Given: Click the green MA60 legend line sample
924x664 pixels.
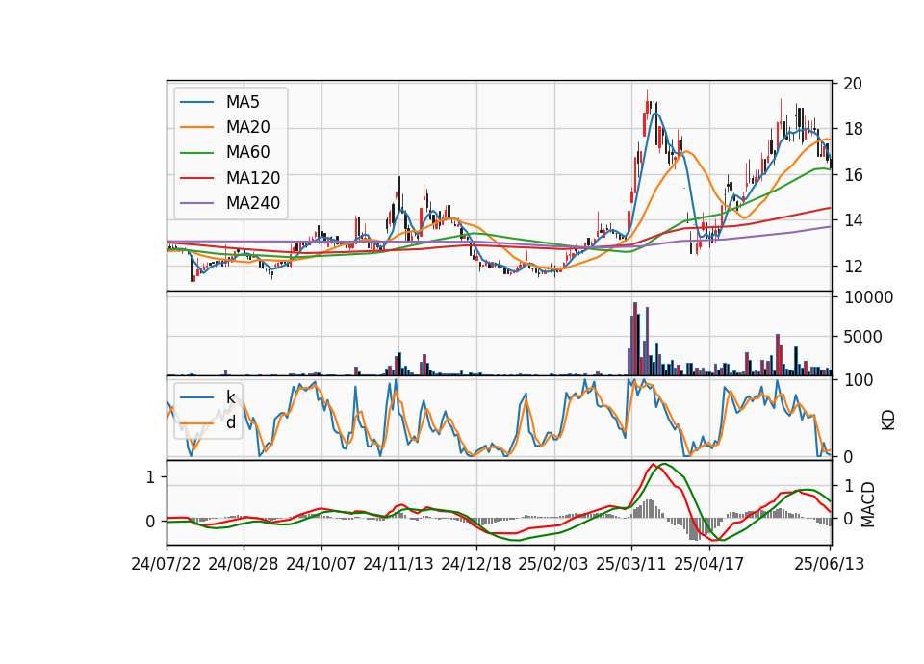Looking at the screenshot, I should (196, 153).
